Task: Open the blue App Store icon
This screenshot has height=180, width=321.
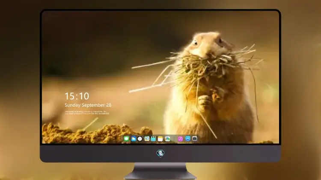Action: (x=188, y=139)
